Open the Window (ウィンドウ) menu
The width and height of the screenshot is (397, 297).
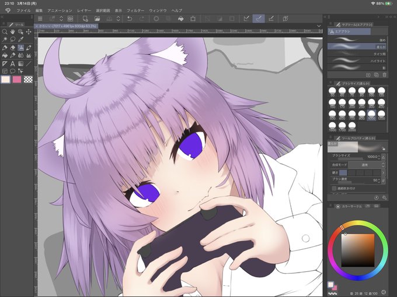pyautogui.click(x=158, y=10)
